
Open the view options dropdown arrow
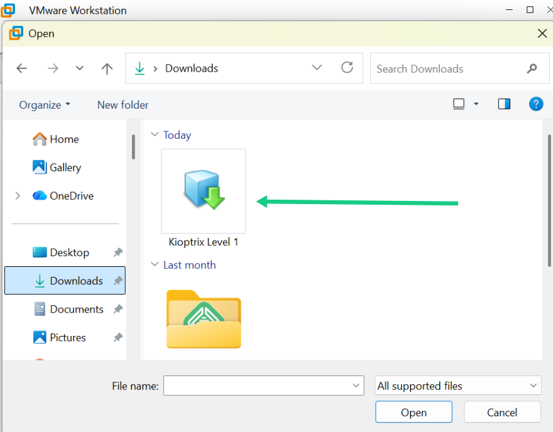pyautogui.click(x=476, y=104)
